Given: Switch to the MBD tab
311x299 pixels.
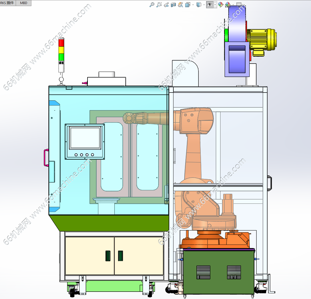Looking at the screenshot, I should [24, 3].
